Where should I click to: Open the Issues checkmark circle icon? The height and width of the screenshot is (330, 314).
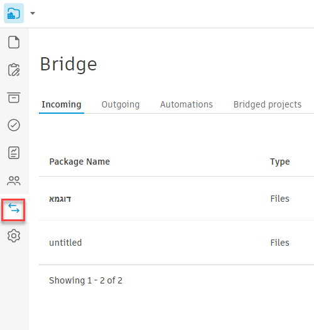pos(14,125)
